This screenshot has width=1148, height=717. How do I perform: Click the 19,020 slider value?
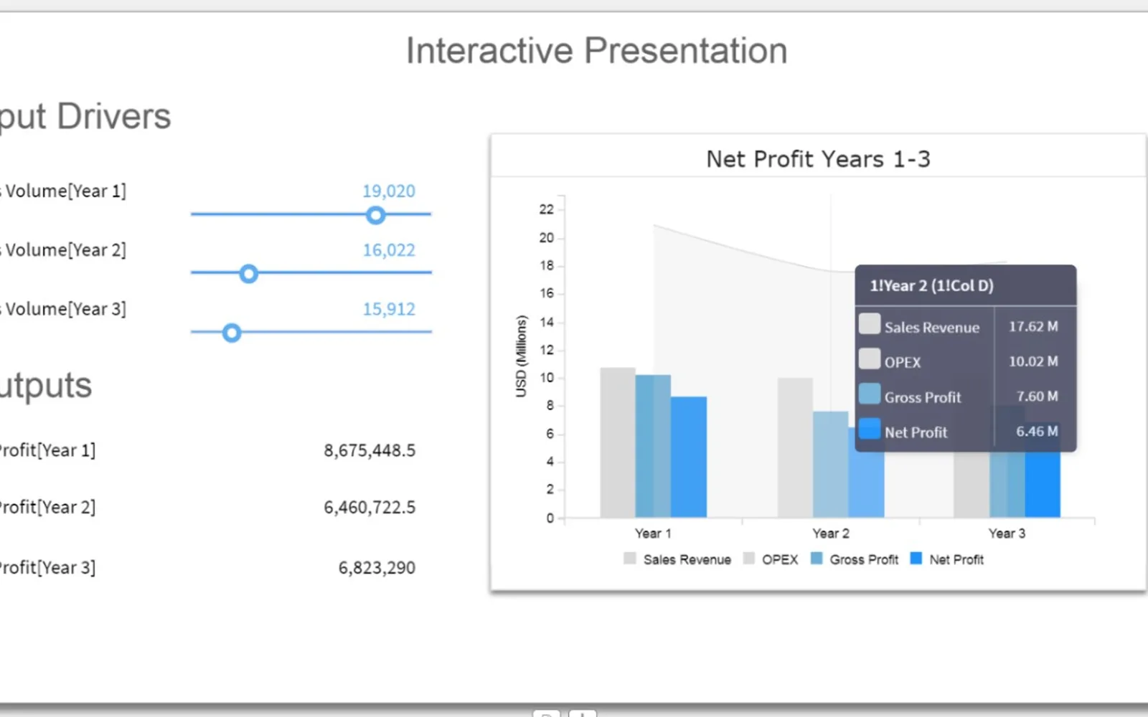388,191
